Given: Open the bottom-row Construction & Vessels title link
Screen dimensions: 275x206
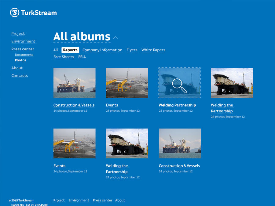Looking at the screenshot, I should (179, 166).
